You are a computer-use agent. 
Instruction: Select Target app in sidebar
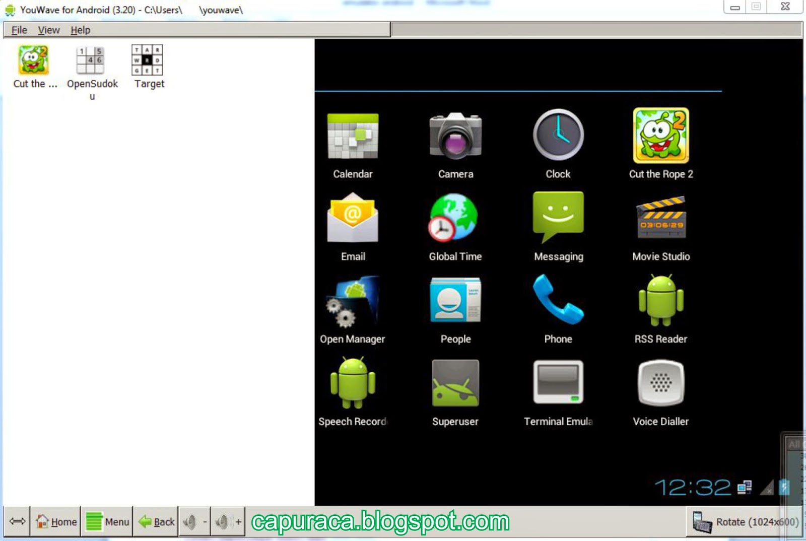pos(149,67)
